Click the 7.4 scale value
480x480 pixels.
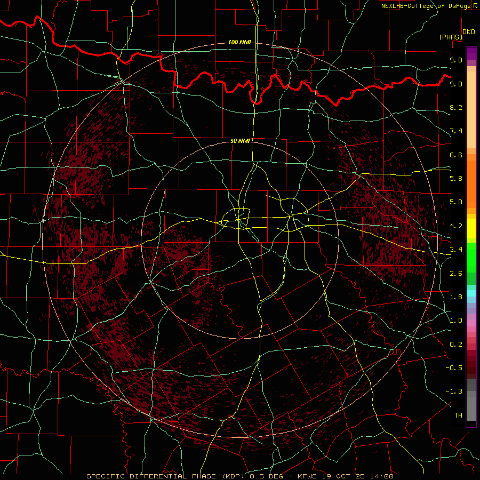[456, 131]
